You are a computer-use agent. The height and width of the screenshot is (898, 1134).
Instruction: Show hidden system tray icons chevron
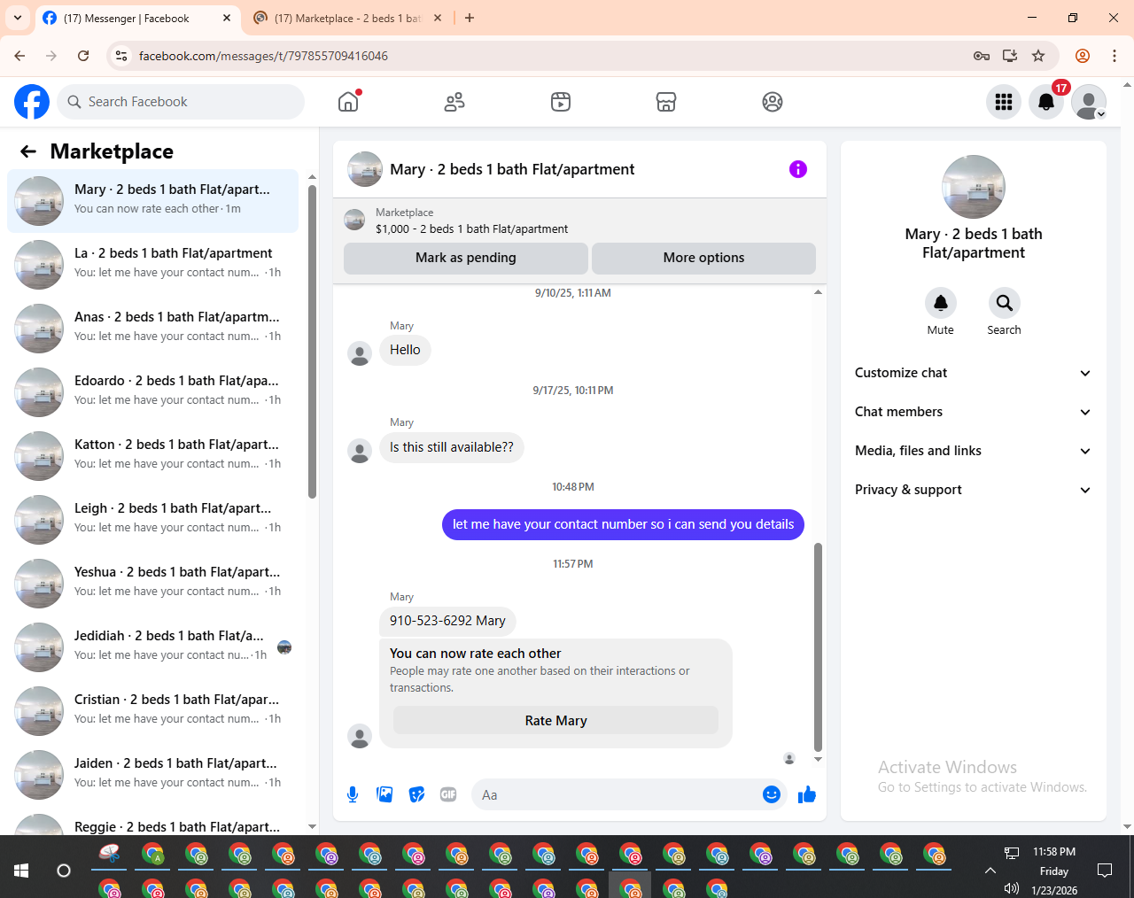coord(990,870)
